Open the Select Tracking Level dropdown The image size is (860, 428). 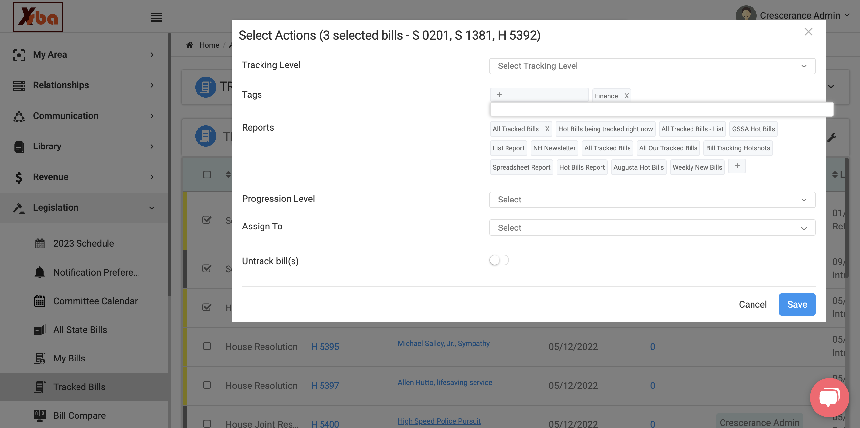(652, 66)
